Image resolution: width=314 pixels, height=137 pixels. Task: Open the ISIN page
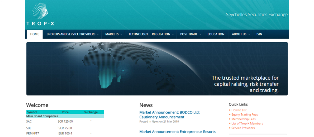click(259, 34)
